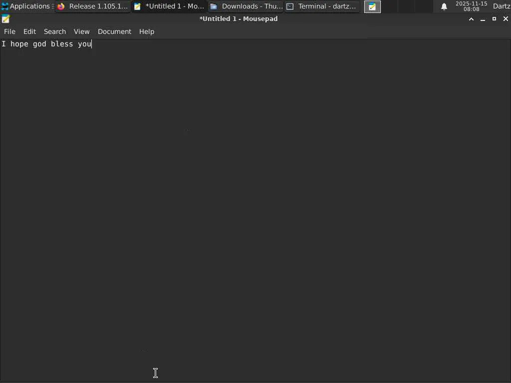Switch to the Downloads Thunar window
The image size is (511, 383).
(246, 6)
